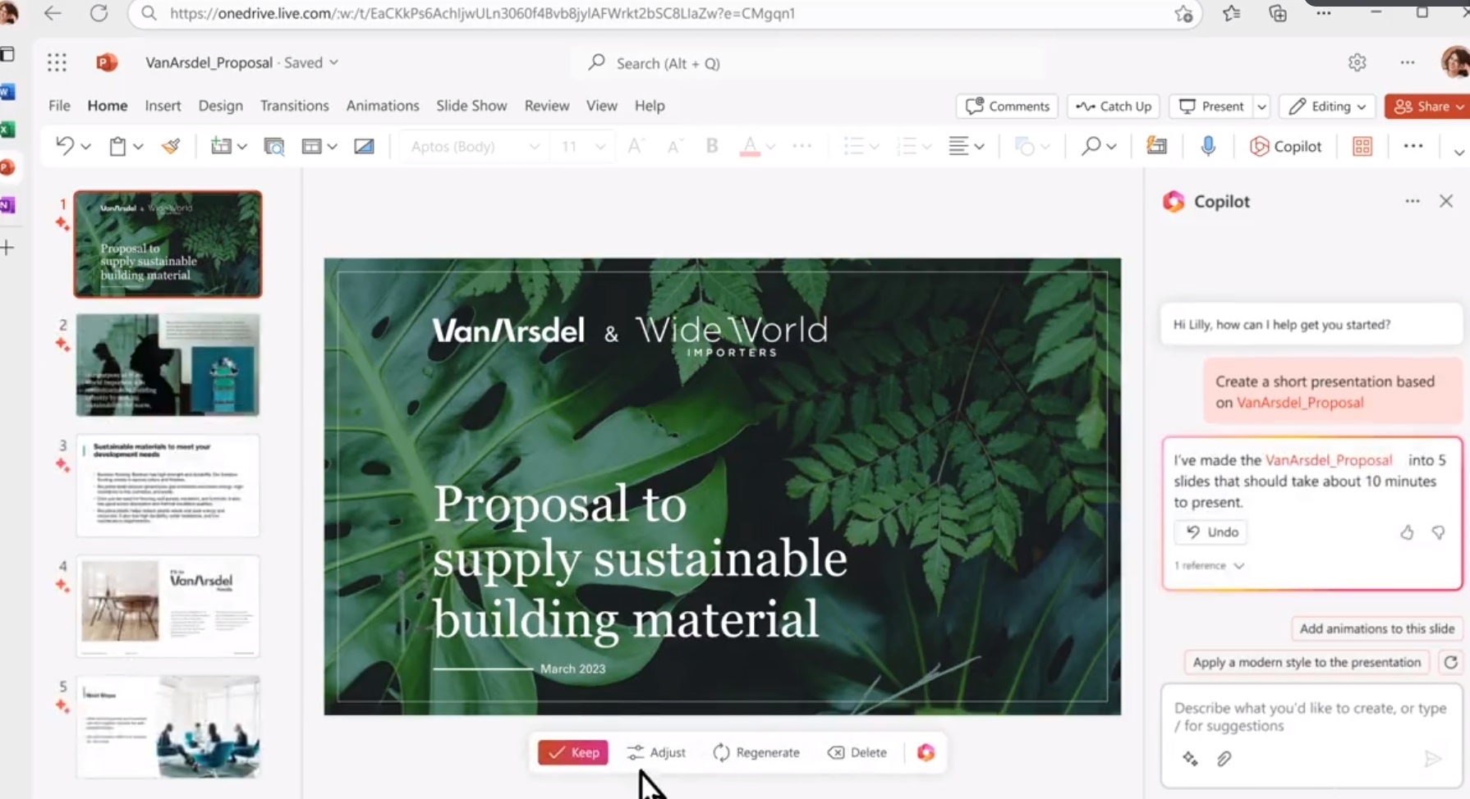
Task: Click the thumbs up feedback icon
Action: (x=1407, y=532)
